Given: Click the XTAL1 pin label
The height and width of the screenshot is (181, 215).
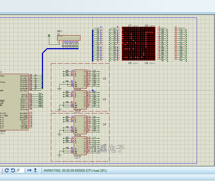Looking at the screenshot, I should (x=3, y=76).
